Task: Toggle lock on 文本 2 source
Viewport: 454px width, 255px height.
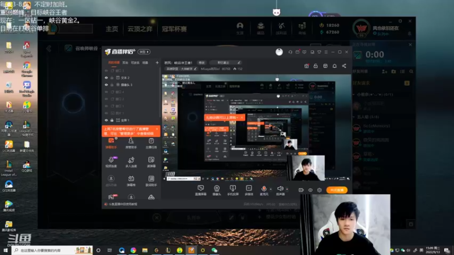Action: click(x=112, y=78)
